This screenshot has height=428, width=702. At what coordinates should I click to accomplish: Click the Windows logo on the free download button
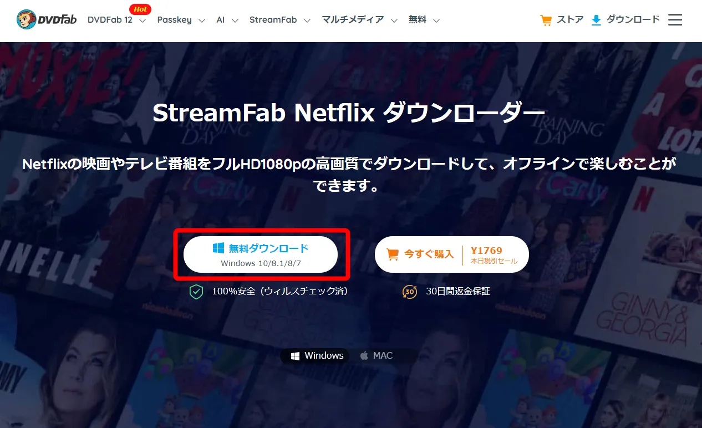(x=218, y=248)
